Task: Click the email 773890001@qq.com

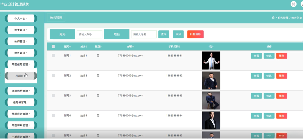Action: point(131,55)
